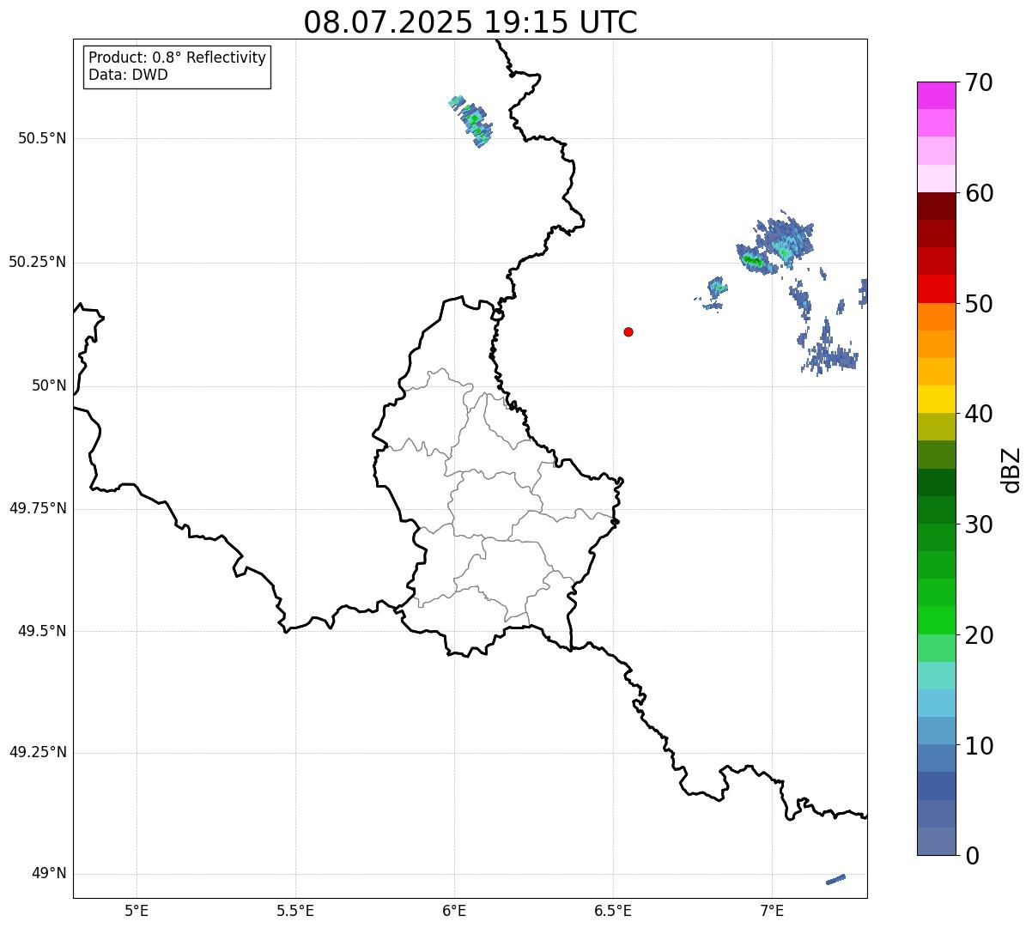
Task: Click the 5.5°E longitude label
Action: [x=295, y=910]
